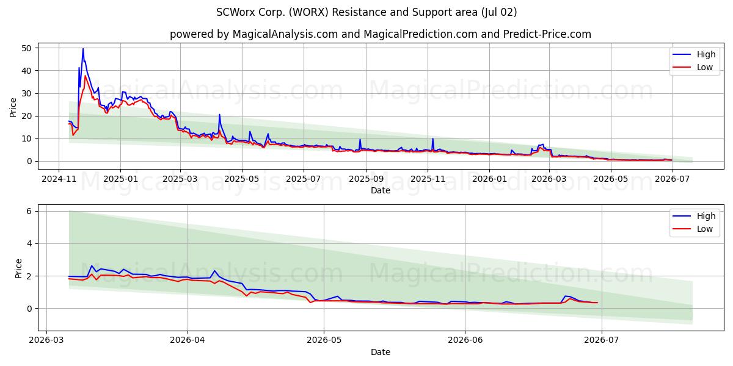733x366 pixels.
Task: Click the '20' y-axis tick in top chart
Action: pyautogui.click(x=27, y=116)
